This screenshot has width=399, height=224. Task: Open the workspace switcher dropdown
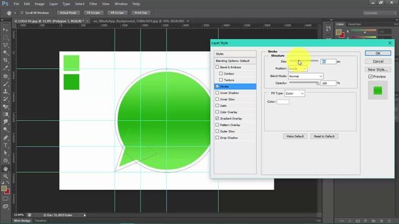point(379,12)
